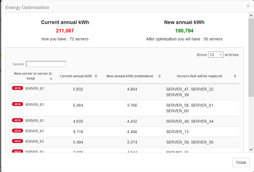254x172 pixels.
Task: Click new kWh estimate 4,466
Action: pos(132,132)
